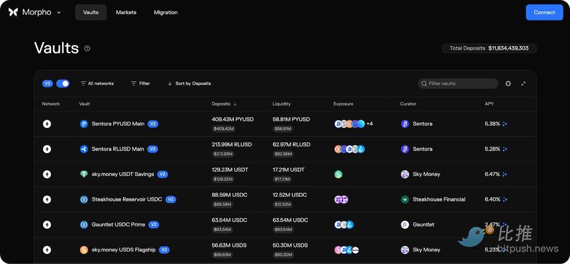570x264 pixels.
Task: Click the Gauntlet curator icon
Action: coord(405,225)
